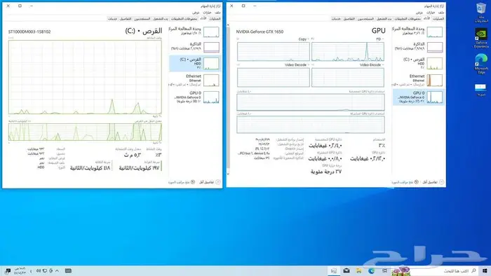Image resolution: width=491 pixels, height=276 pixels.
Task: Open Resource Monitor link in GPU window
Action: tap(405, 182)
